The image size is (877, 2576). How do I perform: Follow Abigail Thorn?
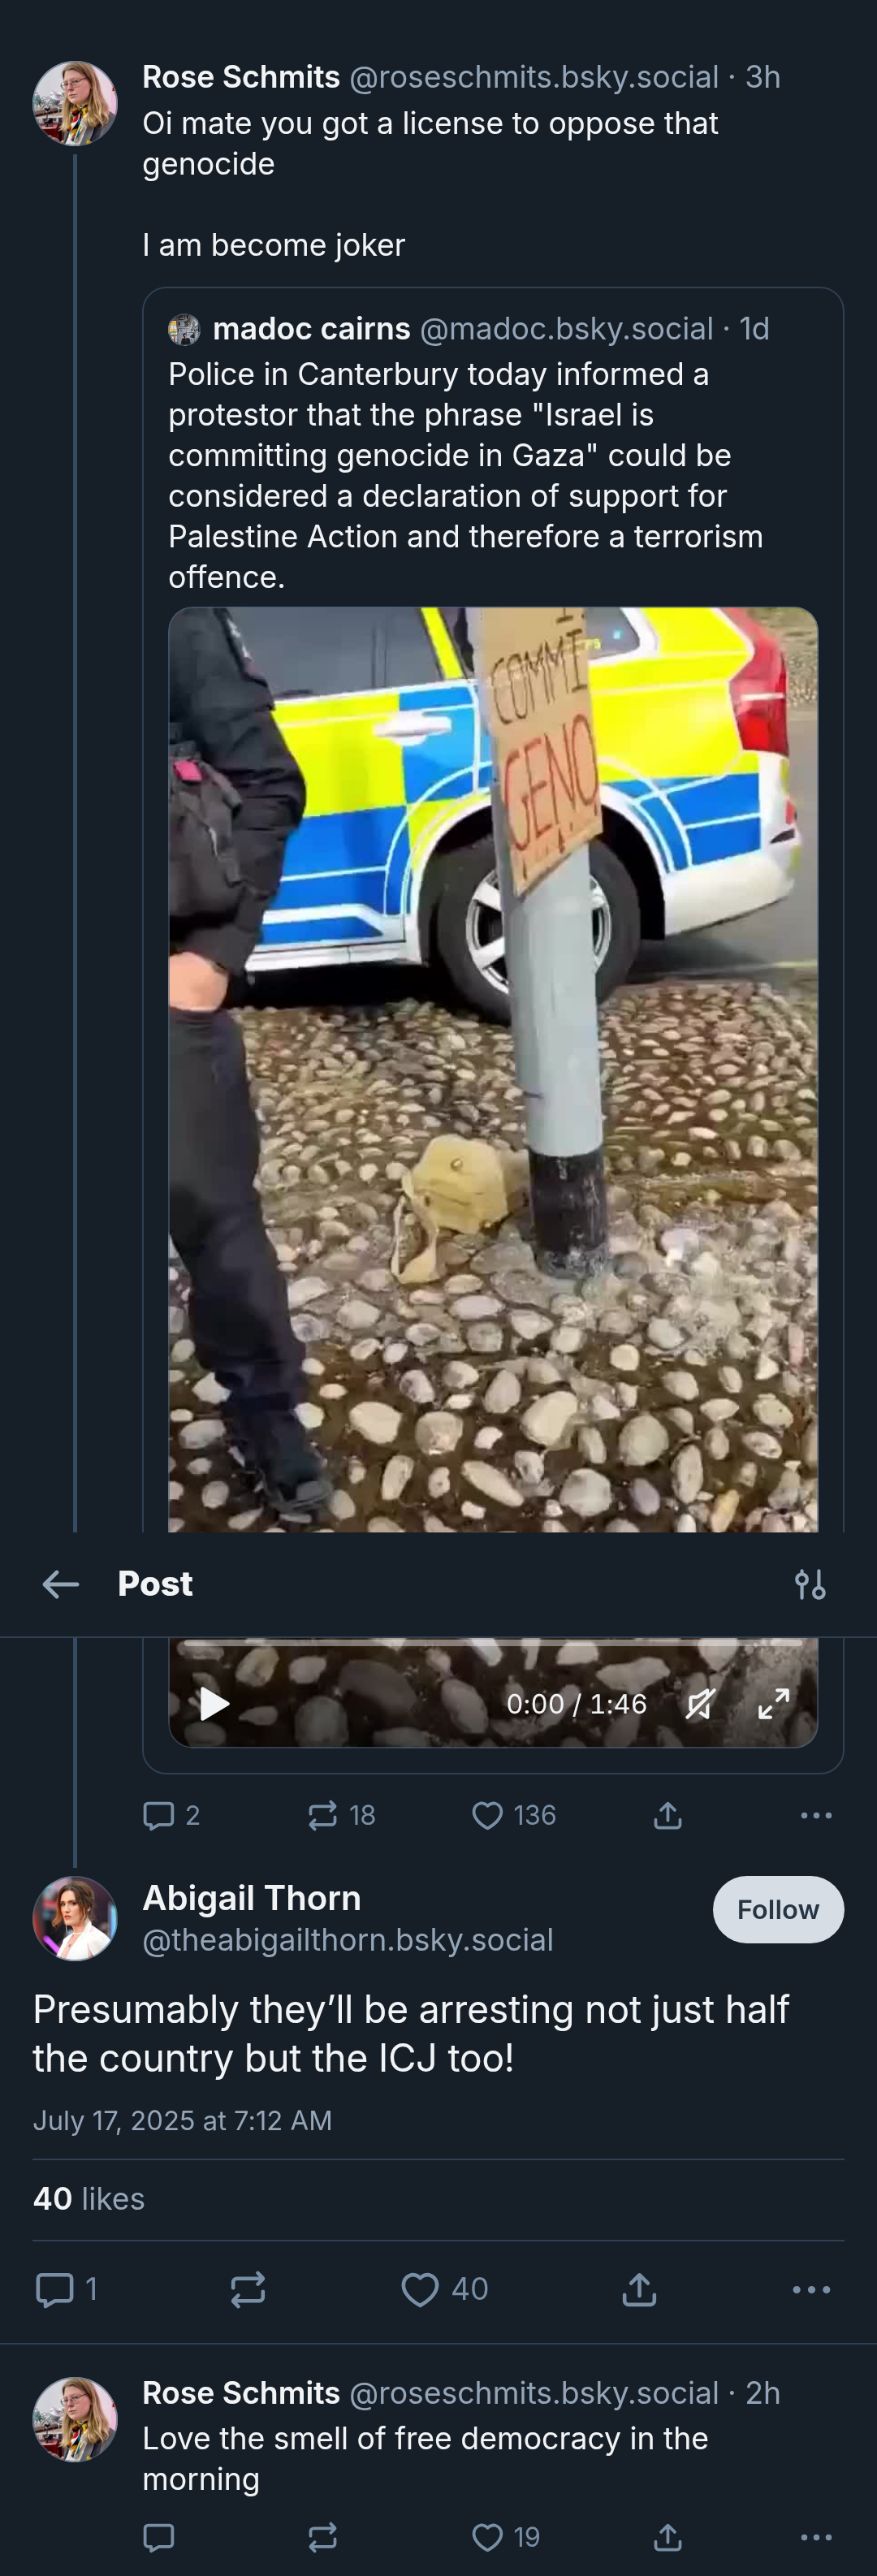pyautogui.click(x=778, y=1909)
